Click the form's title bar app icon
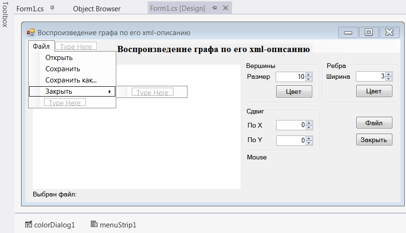 click(x=31, y=32)
